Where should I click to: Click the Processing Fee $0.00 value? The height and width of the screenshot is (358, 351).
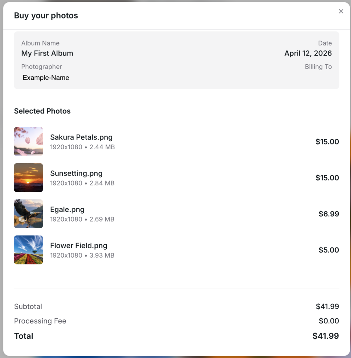(329, 321)
